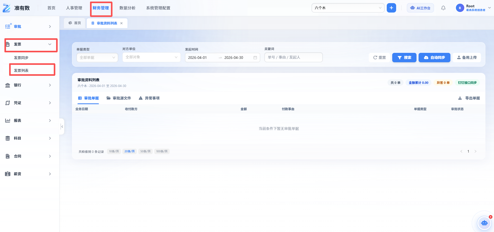Open the 数据分析 top menu
This screenshot has height=232, width=494.
(127, 8)
